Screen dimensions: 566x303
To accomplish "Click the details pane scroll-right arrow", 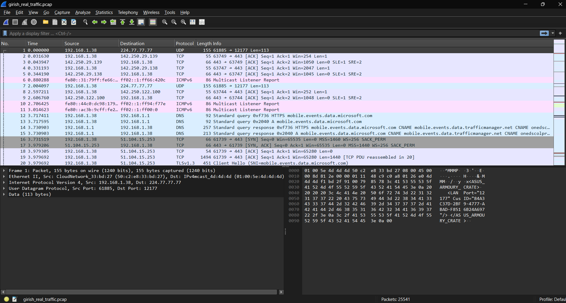I will [x=281, y=292].
